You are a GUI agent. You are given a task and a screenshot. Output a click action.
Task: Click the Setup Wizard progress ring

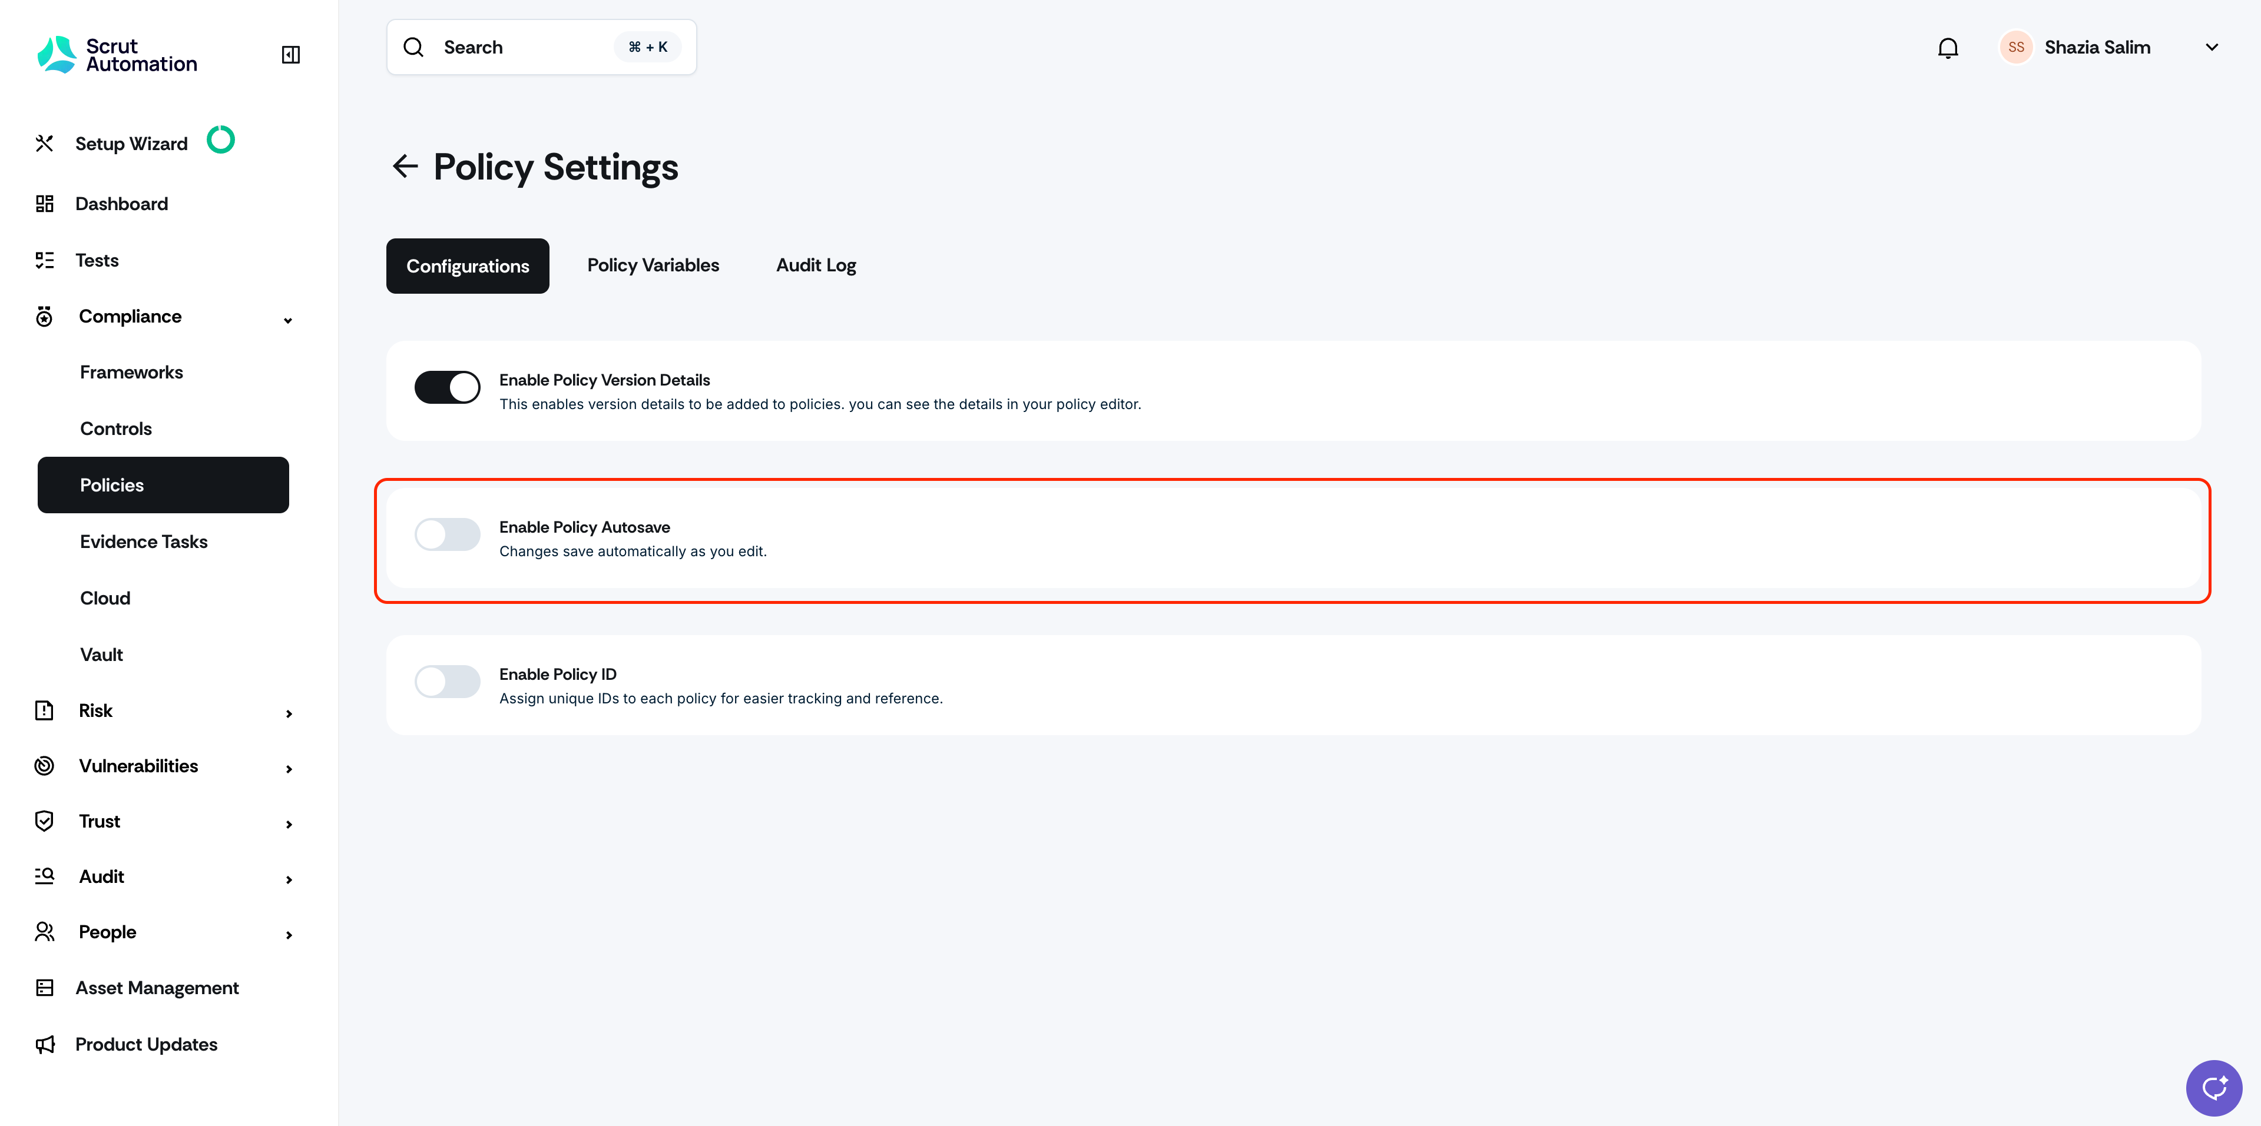point(220,139)
